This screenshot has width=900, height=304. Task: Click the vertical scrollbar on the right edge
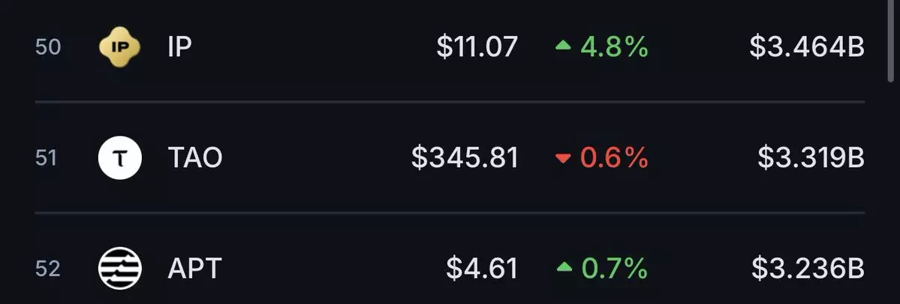pos(892,40)
